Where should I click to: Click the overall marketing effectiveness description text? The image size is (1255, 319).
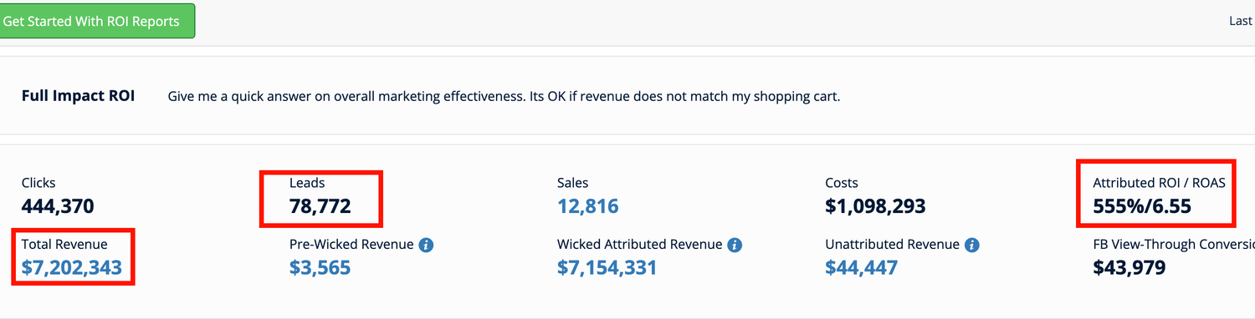click(504, 96)
